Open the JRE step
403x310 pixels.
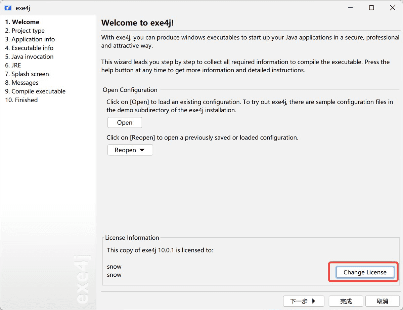(13, 66)
